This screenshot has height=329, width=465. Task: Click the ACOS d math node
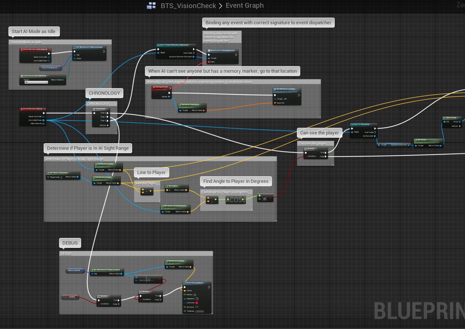click(x=236, y=200)
